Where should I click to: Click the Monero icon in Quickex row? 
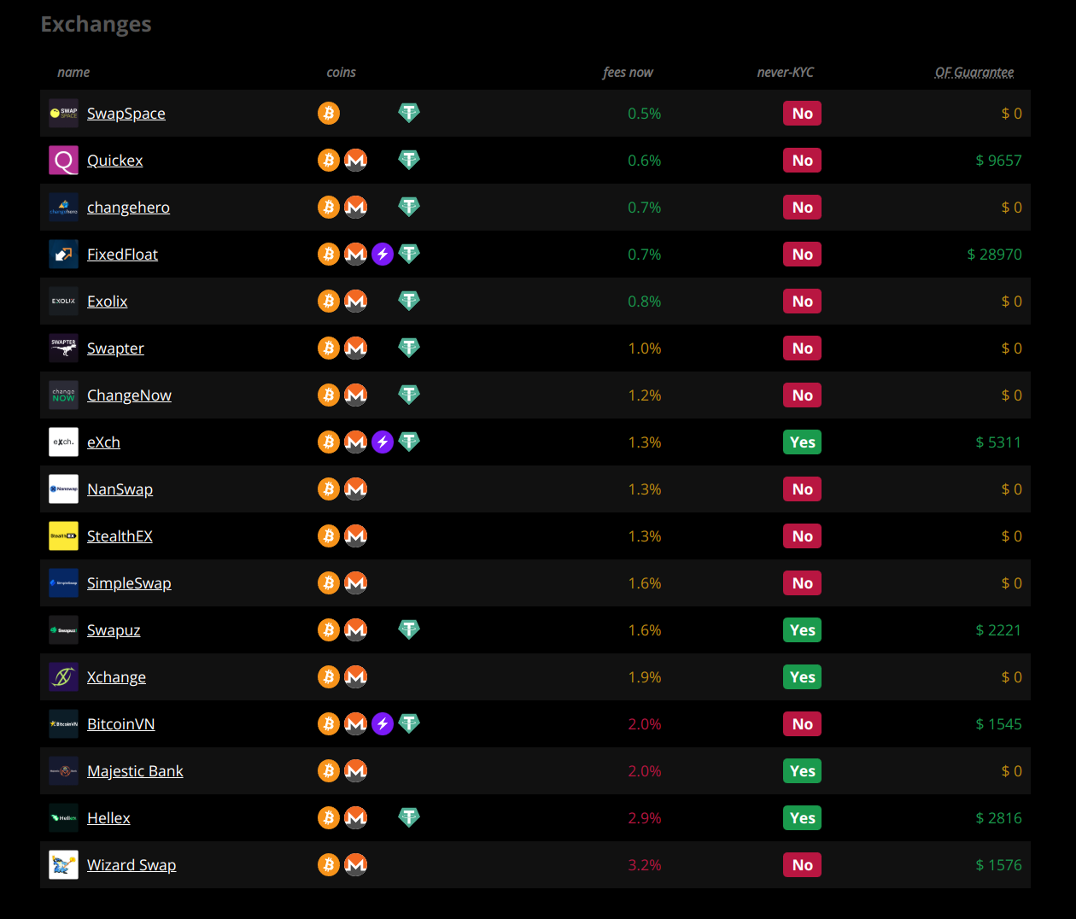(356, 160)
